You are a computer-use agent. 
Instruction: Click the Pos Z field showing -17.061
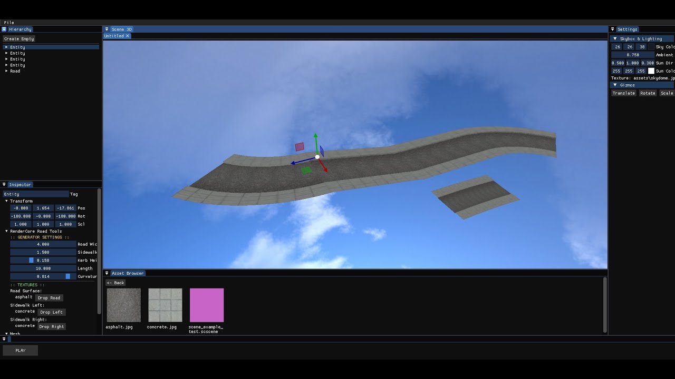pyautogui.click(x=65, y=208)
